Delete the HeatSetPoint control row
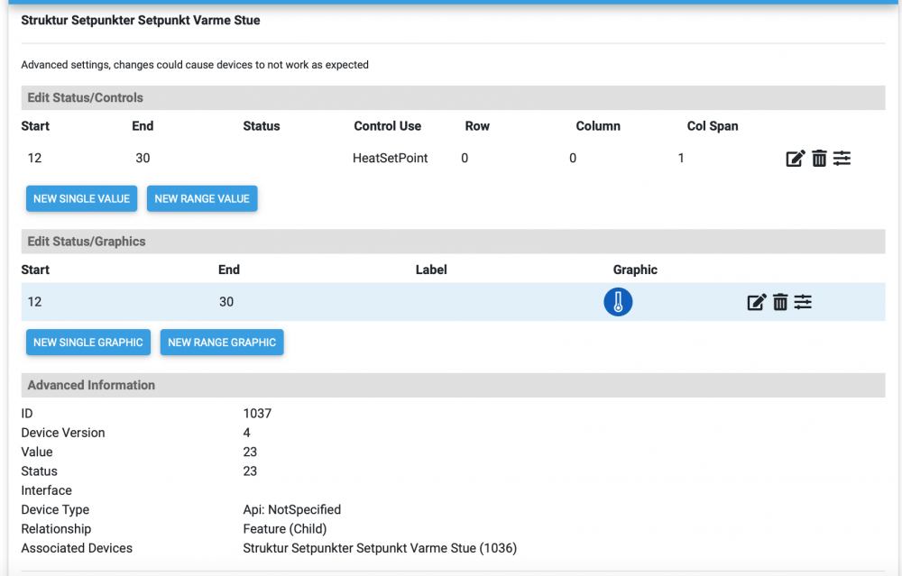902x576 pixels. [x=819, y=159]
